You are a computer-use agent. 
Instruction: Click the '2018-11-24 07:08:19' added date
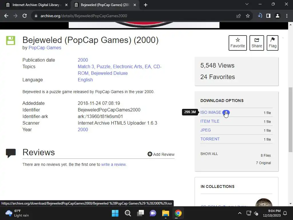[x=99, y=103]
